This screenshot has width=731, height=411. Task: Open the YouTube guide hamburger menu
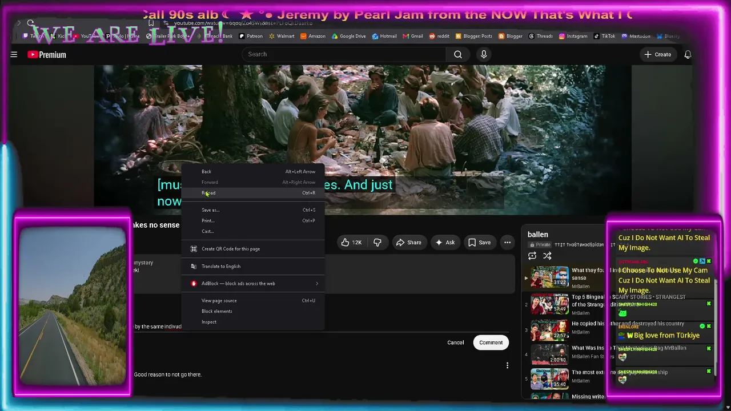pos(14,54)
